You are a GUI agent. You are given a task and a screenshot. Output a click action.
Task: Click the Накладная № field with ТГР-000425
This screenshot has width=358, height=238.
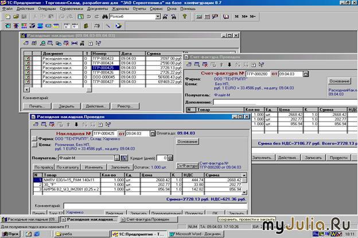105,134
